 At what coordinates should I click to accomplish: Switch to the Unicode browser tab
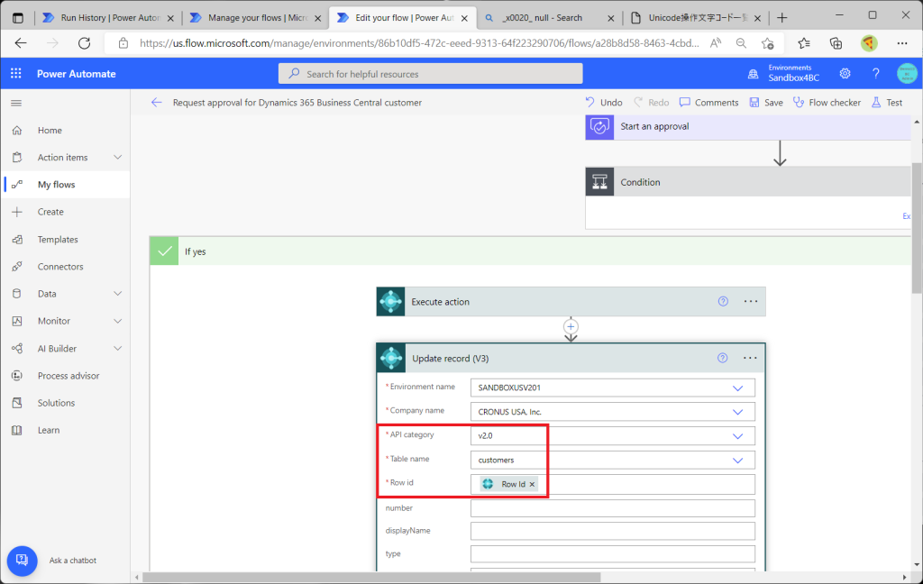pyautogui.click(x=695, y=18)
